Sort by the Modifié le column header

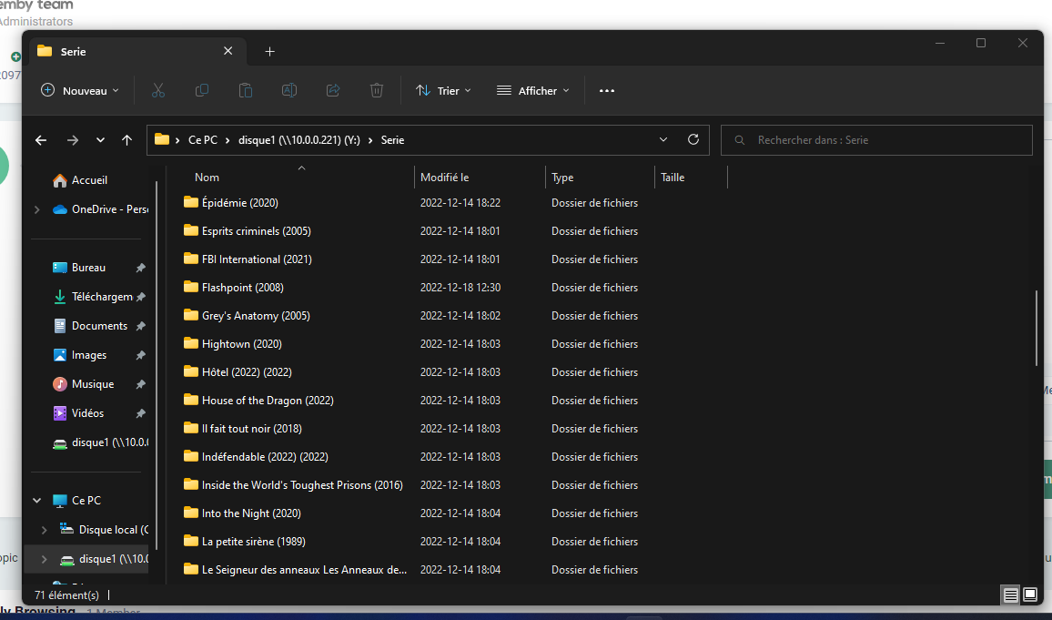click(x=444, y=178)
